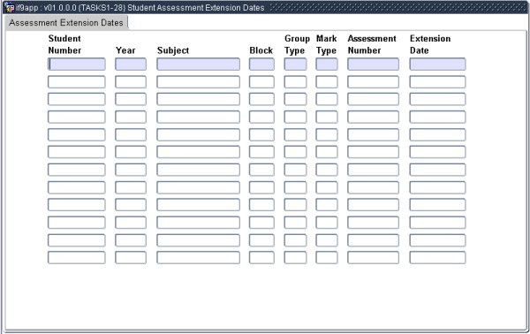
Task: Click the Assessment Number column header
Action: [x=372, y=44]
